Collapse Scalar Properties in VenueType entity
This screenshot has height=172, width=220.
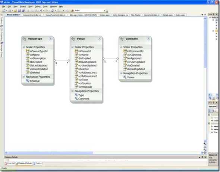24,47
